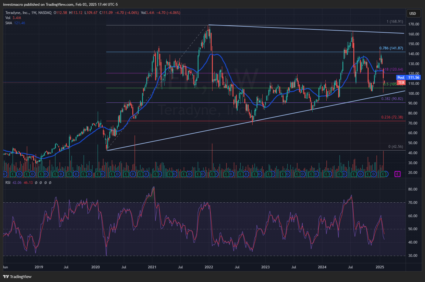Open the USD currency selector
This screenshot has width=425, height=282.
(x=413, y=13)
